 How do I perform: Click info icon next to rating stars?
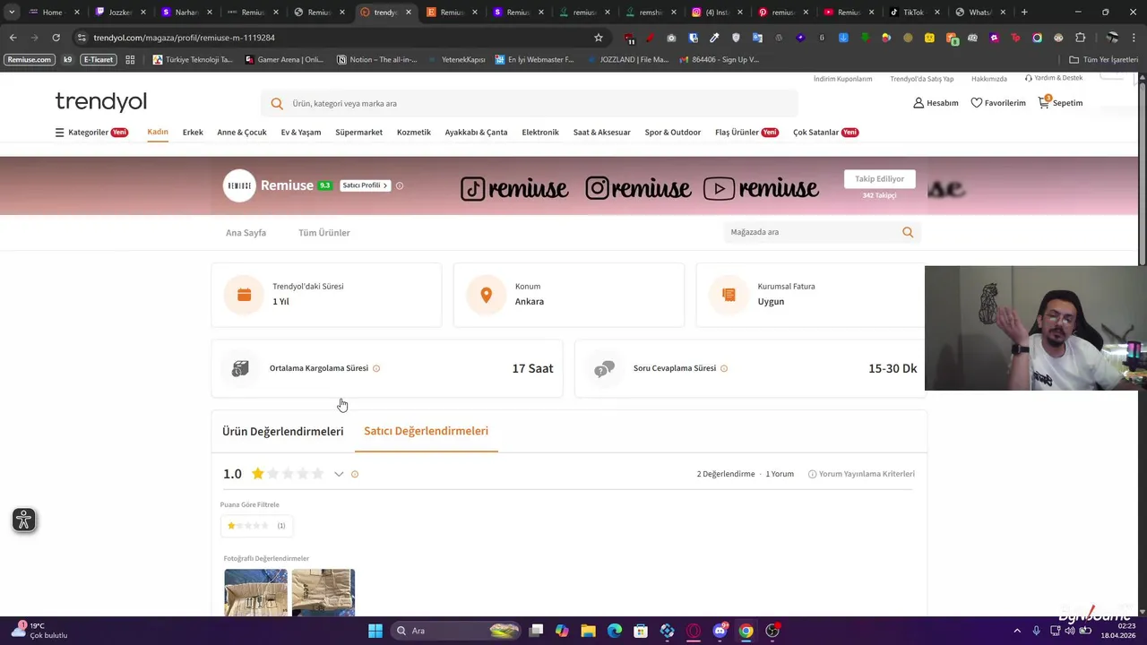tap(355, 474)
